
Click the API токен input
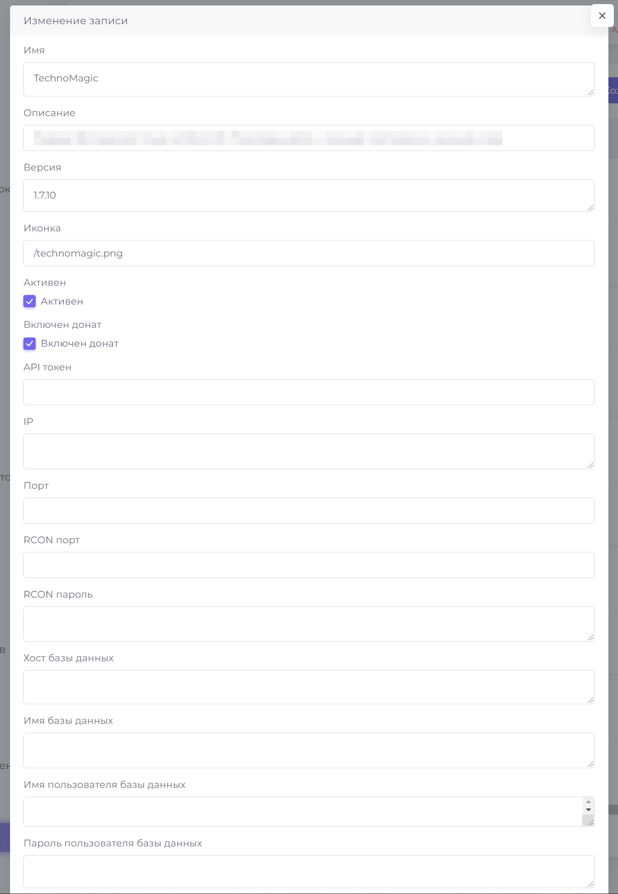[x=309, y=392]
